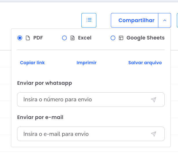
Task: Collapse the Compartilhar dropdown chevron
Action: click(165, 20)
